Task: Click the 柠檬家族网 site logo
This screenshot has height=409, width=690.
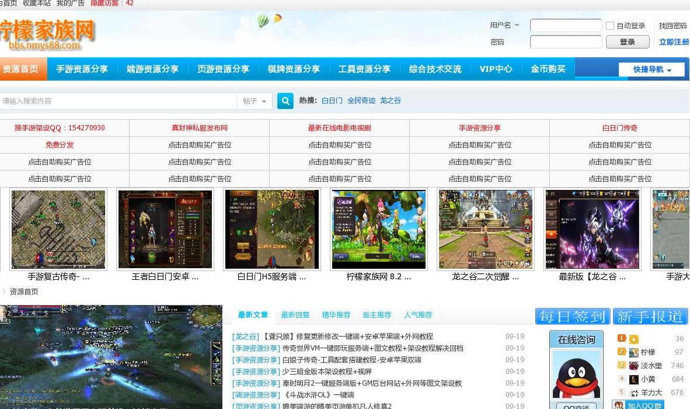Action: (x=47, y=34)
